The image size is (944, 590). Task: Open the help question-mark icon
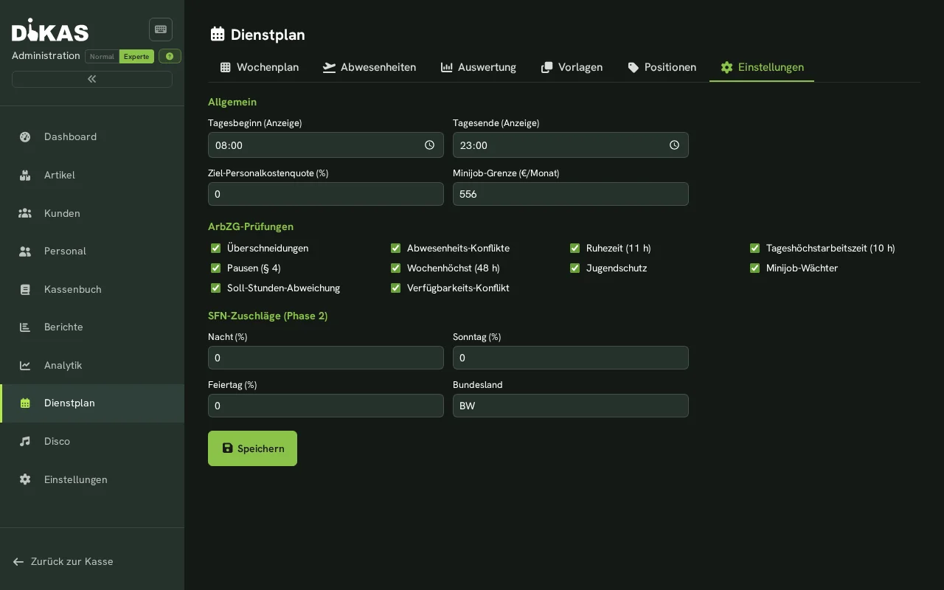pyautogui.click(x=170, y=56)
